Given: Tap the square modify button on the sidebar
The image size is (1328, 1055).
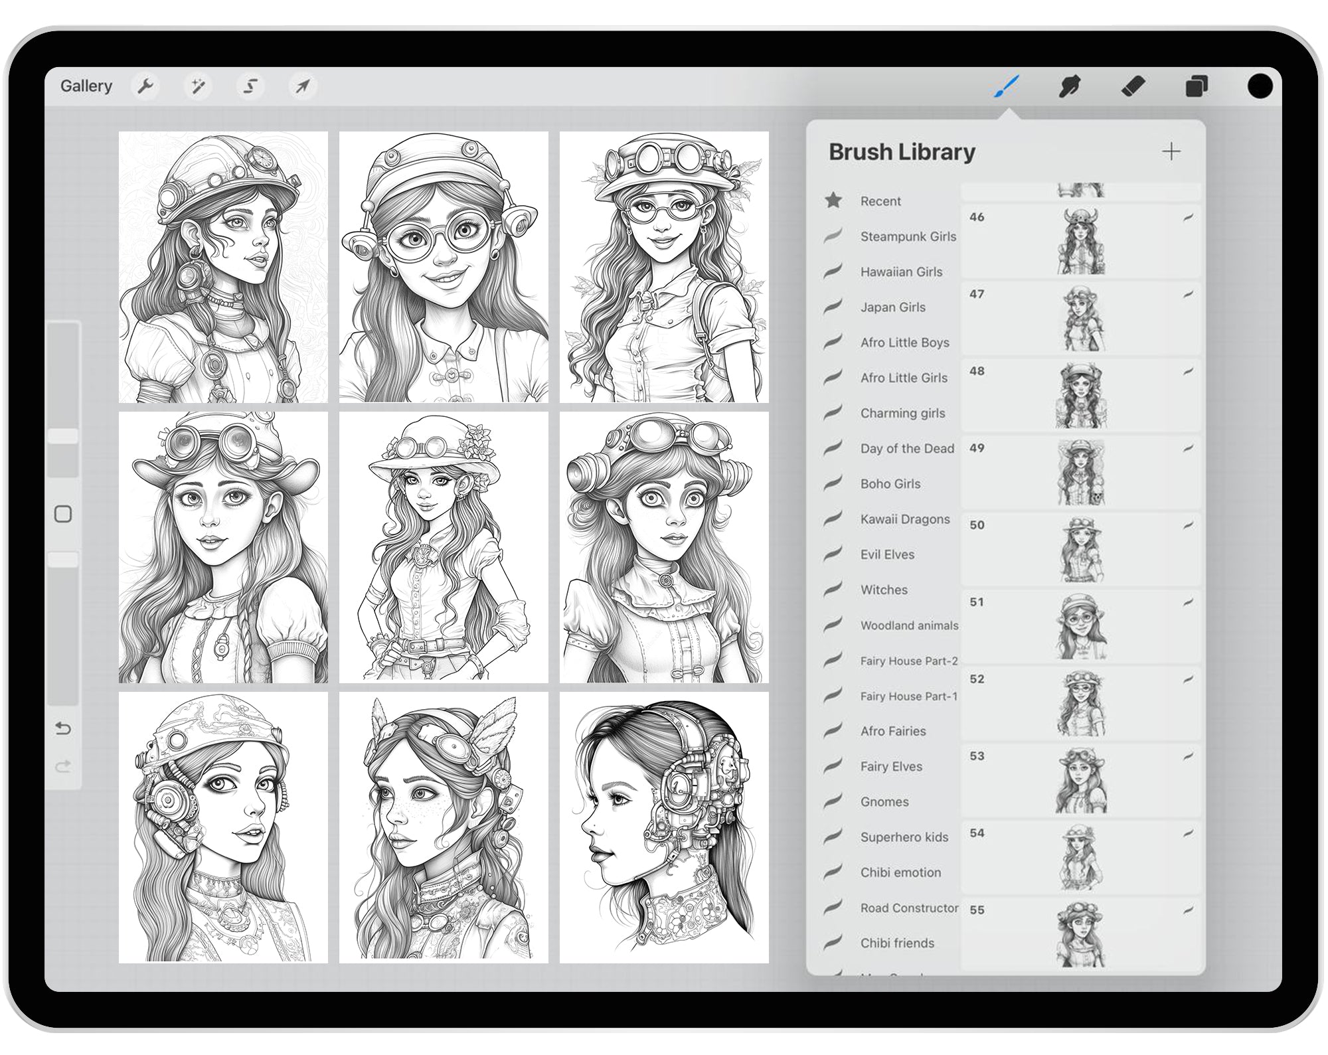Looking at the screenshot, I should [x=64, y=513].
